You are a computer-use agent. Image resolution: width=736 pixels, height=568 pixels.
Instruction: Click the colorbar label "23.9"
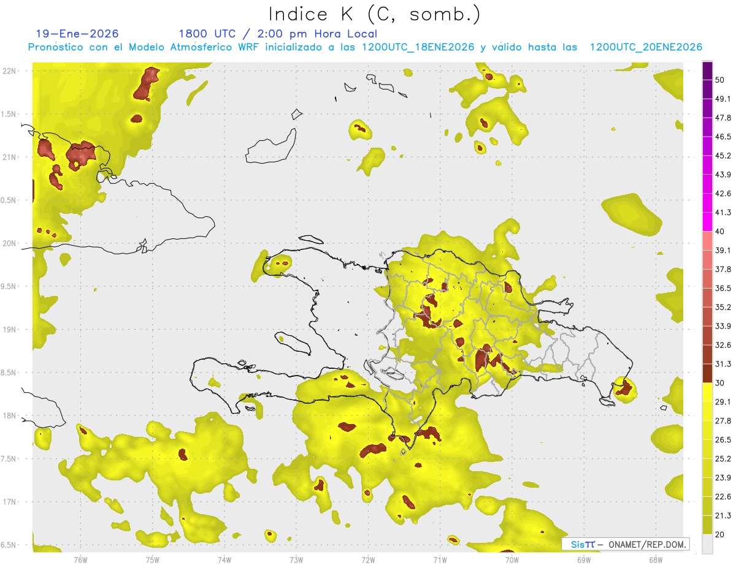[x=723, y=477]
